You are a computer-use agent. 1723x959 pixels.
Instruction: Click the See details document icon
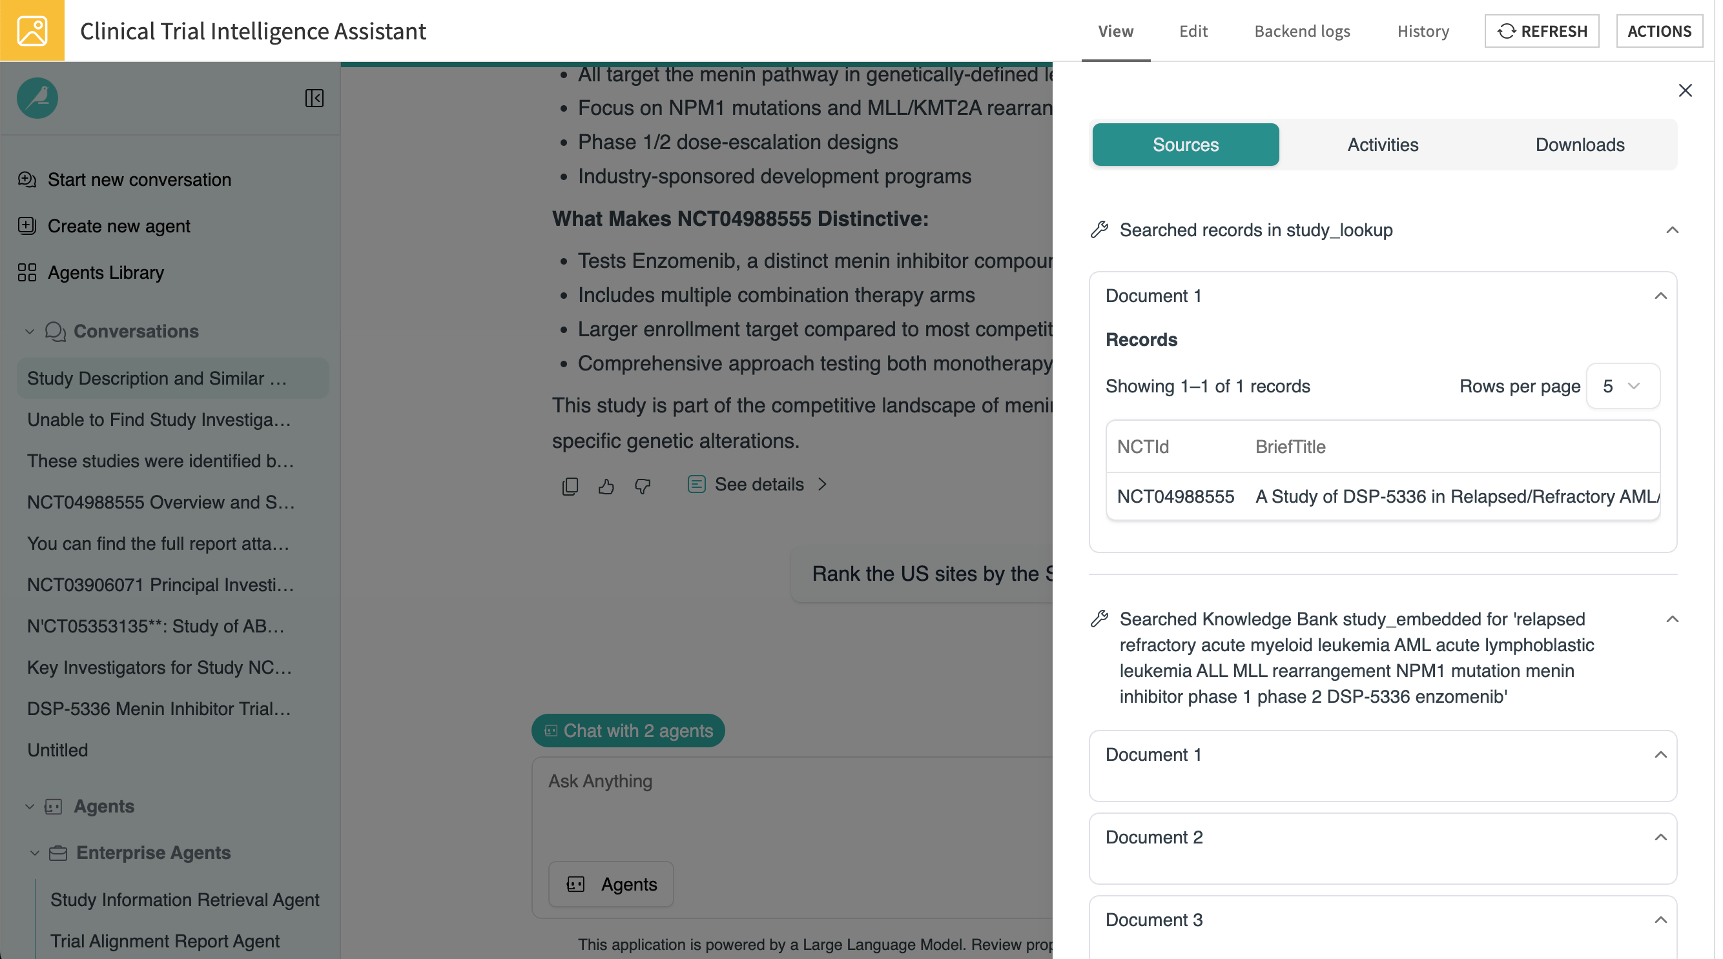pyautogui.click(x=696, y=484)
